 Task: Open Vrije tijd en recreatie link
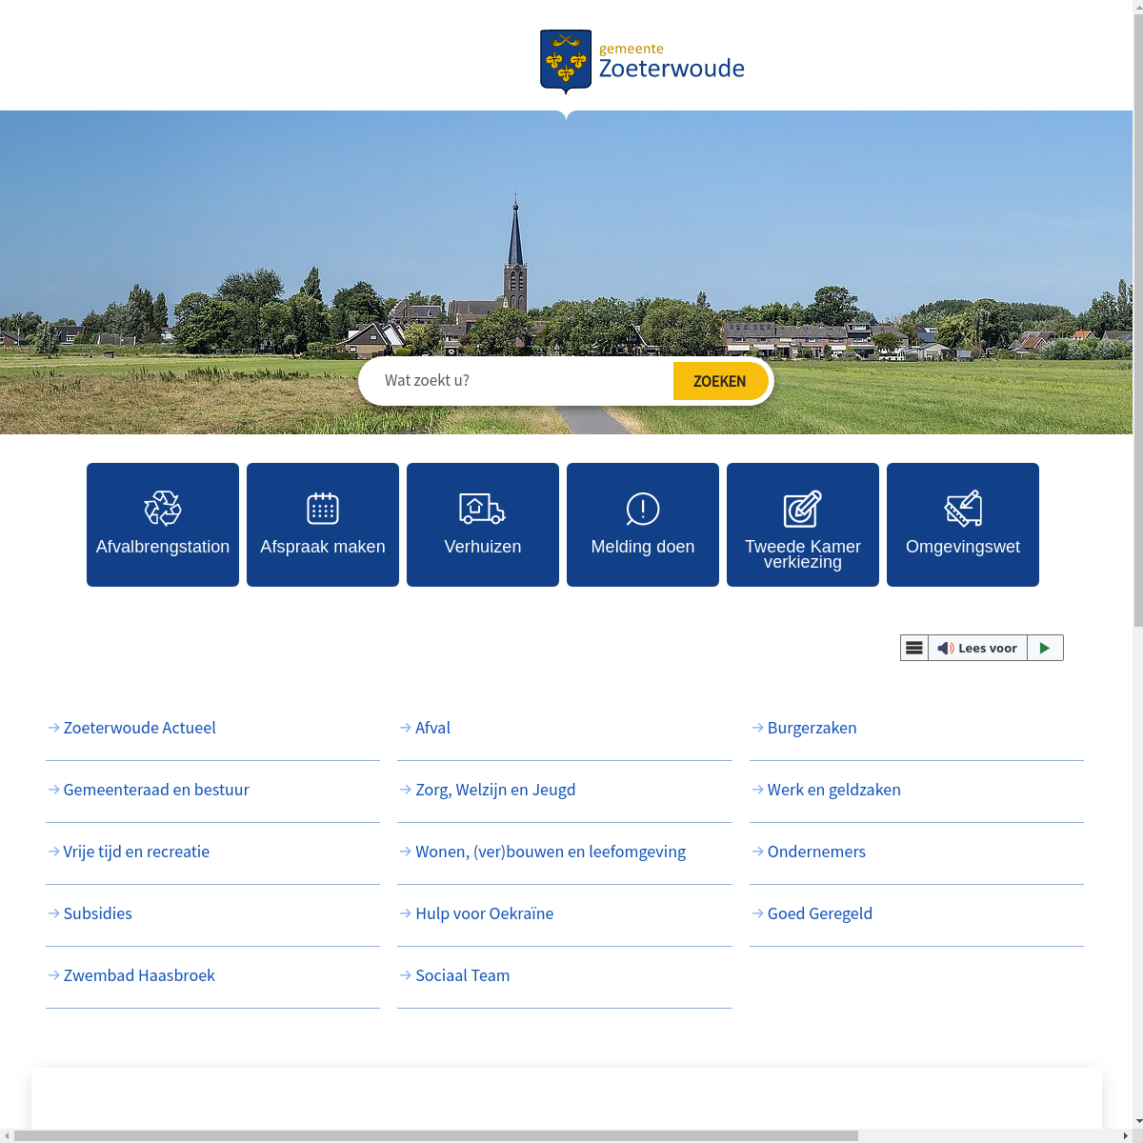(x=136, y=852)
